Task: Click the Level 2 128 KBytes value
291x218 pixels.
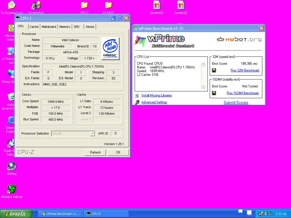Action: (107, 114)
